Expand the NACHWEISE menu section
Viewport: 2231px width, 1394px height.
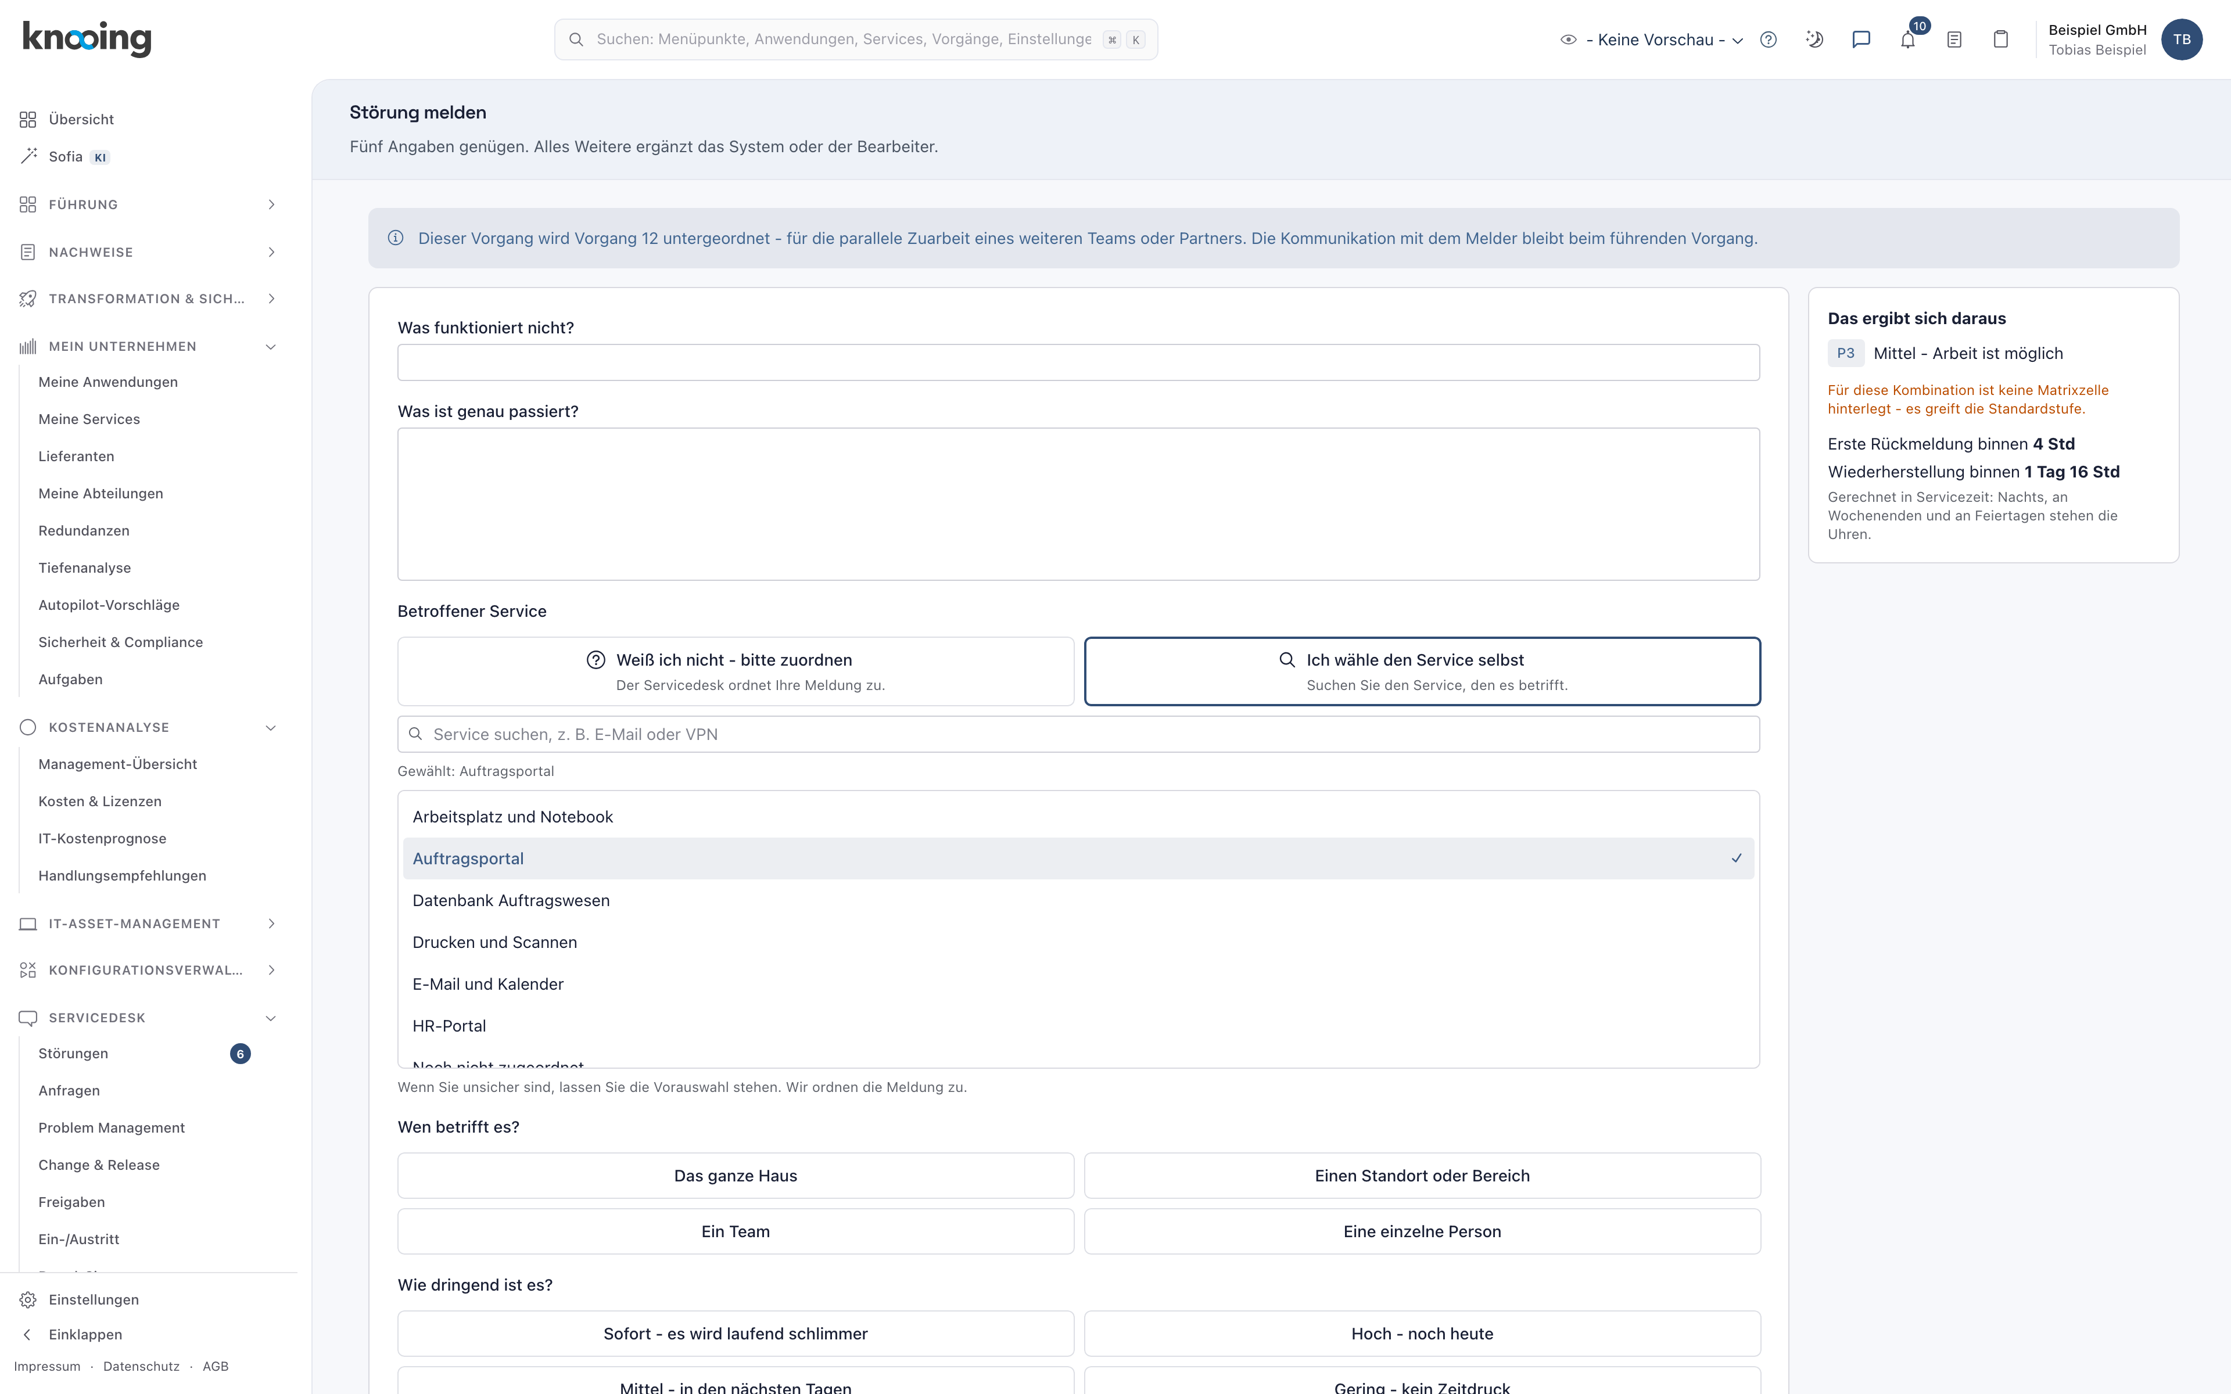click(x=148, y=252)
